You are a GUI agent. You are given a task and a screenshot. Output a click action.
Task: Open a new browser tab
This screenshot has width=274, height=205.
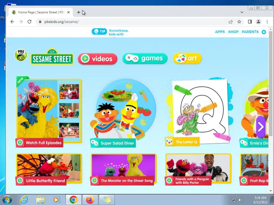coord(79,12)
